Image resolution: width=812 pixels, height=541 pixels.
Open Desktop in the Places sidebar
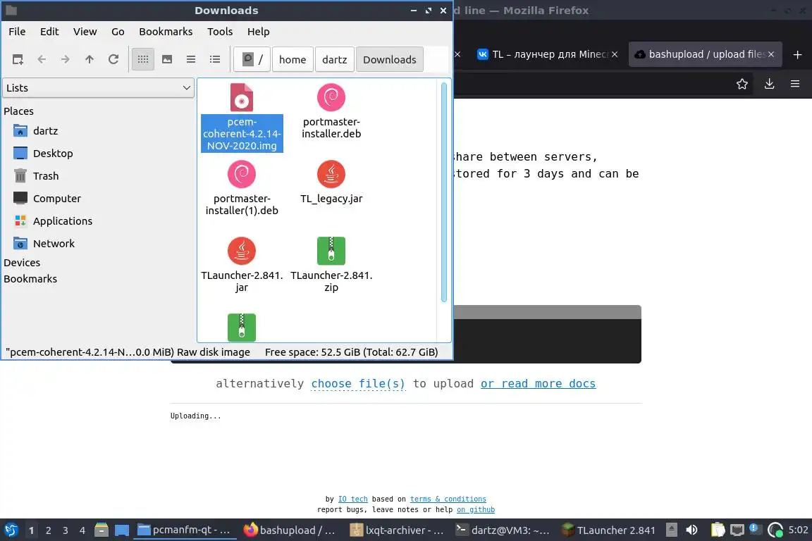coord(53,154)
